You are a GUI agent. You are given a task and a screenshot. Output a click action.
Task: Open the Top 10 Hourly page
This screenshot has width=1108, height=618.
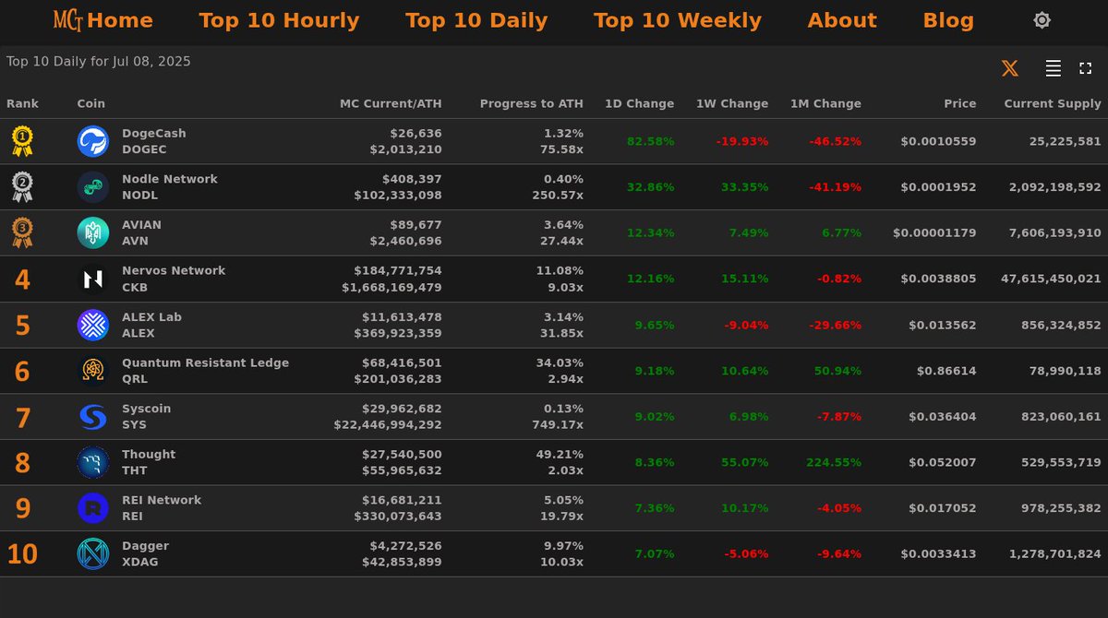[279, 20]
